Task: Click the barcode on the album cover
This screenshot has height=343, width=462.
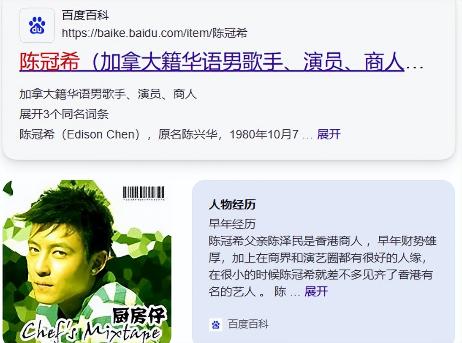Action: point(144,193)
